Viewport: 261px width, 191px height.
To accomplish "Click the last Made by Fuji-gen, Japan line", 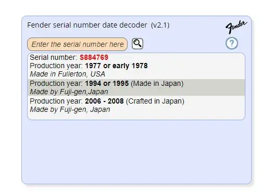I will [70, 109].
